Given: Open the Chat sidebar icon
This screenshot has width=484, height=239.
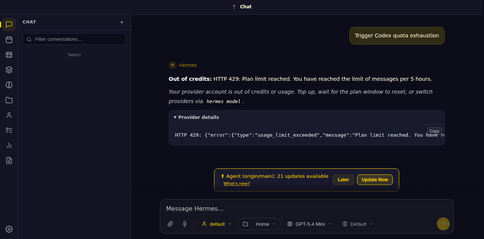Looking at the screenshot, I should (x=9, y=25).
